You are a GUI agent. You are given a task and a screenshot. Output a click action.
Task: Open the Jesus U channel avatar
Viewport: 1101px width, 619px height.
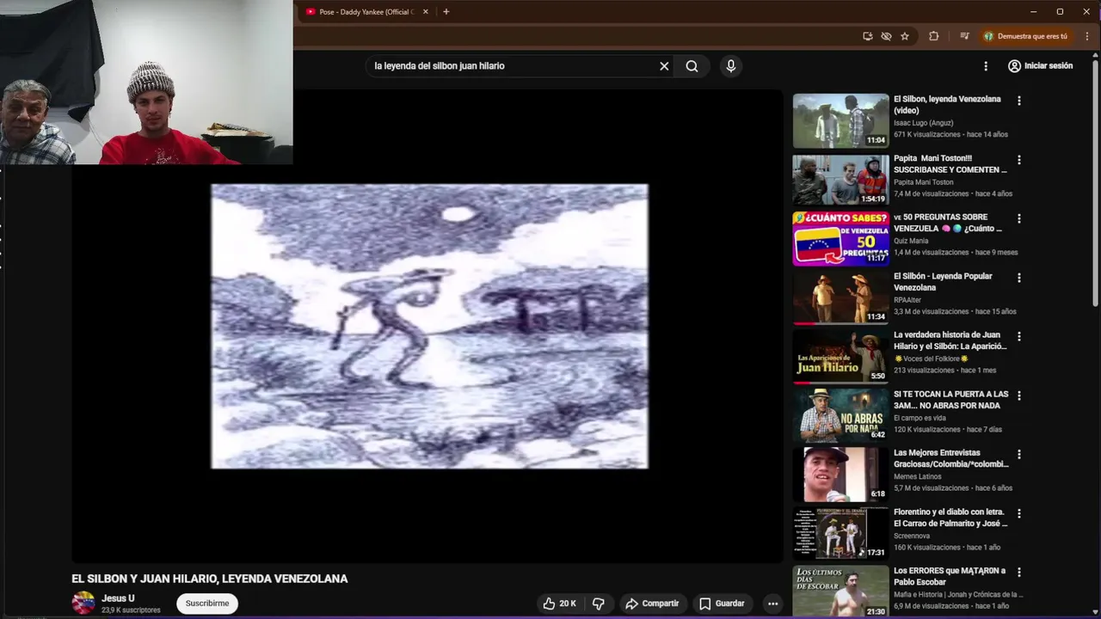coord(83,603)
